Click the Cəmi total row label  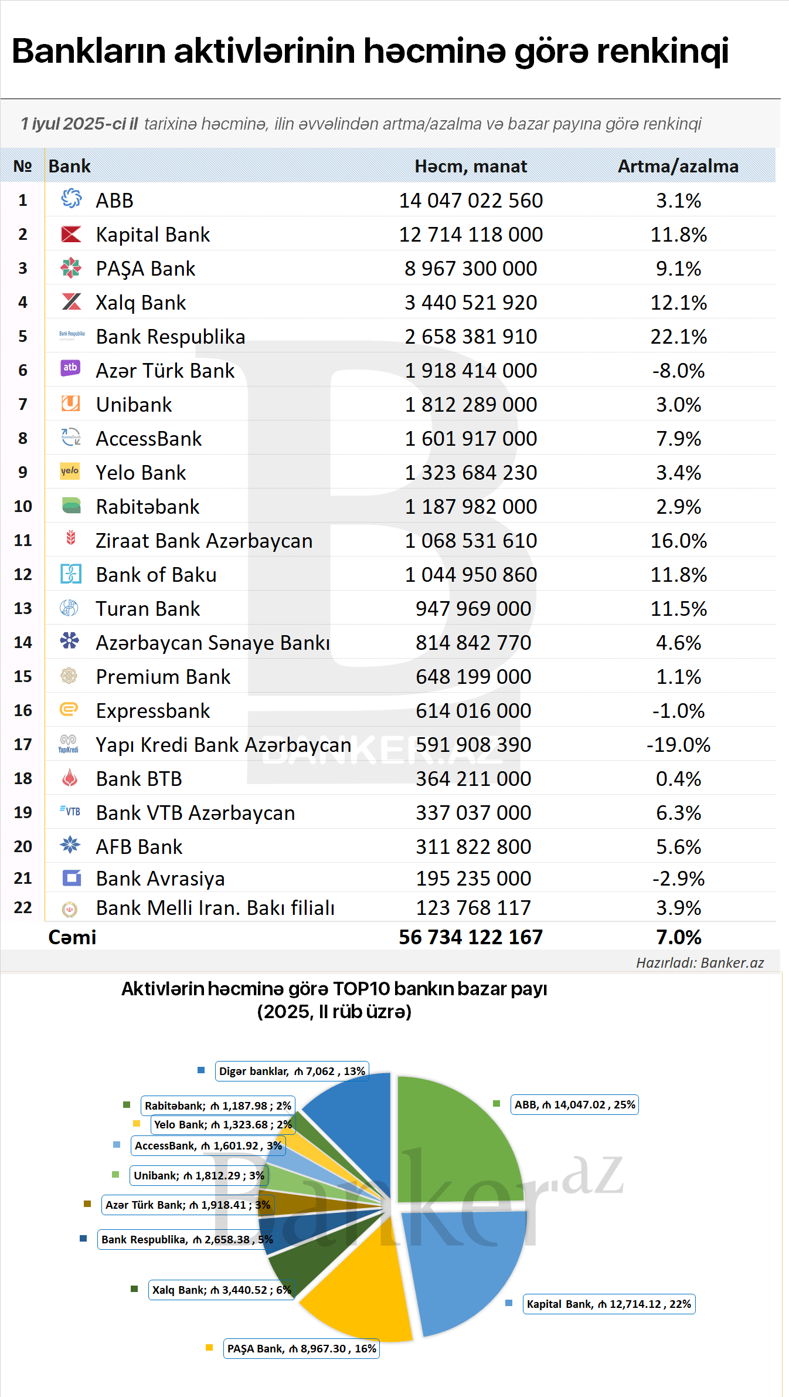pos(72,937)
